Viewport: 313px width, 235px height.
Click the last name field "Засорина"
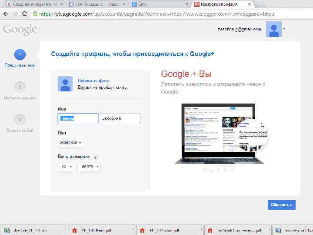pyautogui.click(x=120, y=118)
